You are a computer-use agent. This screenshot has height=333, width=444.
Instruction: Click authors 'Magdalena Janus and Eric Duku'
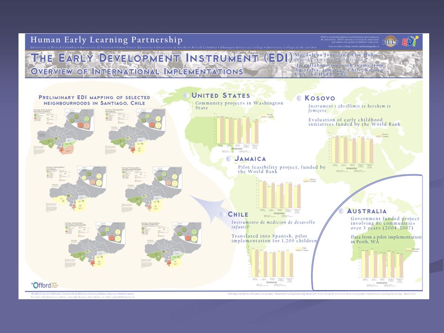tap(336, 55)
